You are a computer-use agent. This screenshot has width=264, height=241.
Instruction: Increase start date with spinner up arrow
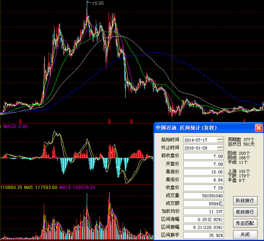pos(220,138)
